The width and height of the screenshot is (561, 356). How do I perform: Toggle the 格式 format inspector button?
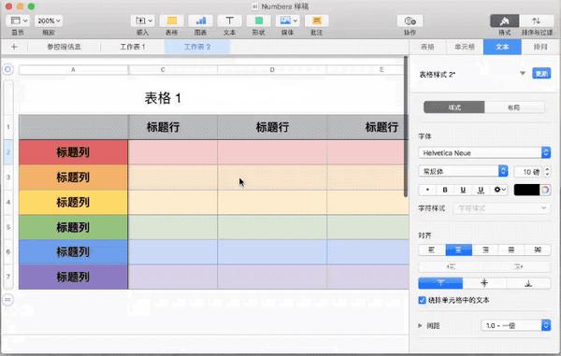tap(505, 21)
